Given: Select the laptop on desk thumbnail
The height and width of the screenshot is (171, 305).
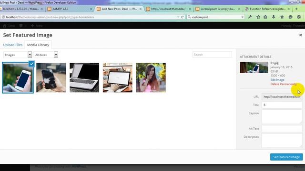Looking at the screenshot, I should coord(118,77).
